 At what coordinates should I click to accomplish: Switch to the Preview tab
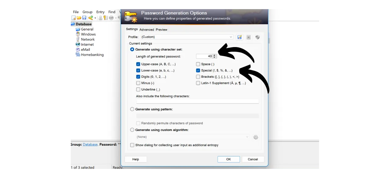pos(161,29)
